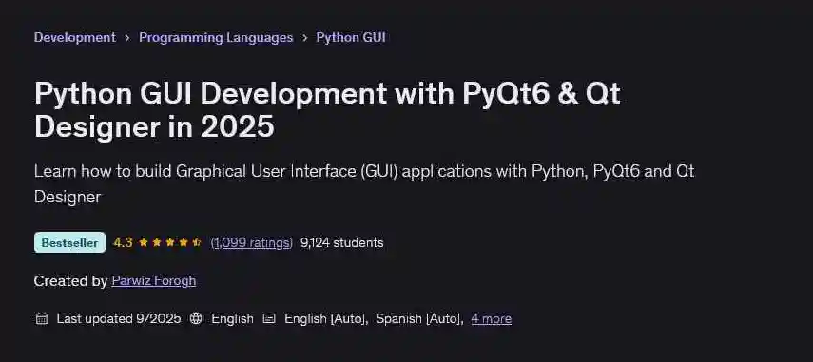813x362 pixels.
Task: Click the course title heading
Action: click(327, 110)
